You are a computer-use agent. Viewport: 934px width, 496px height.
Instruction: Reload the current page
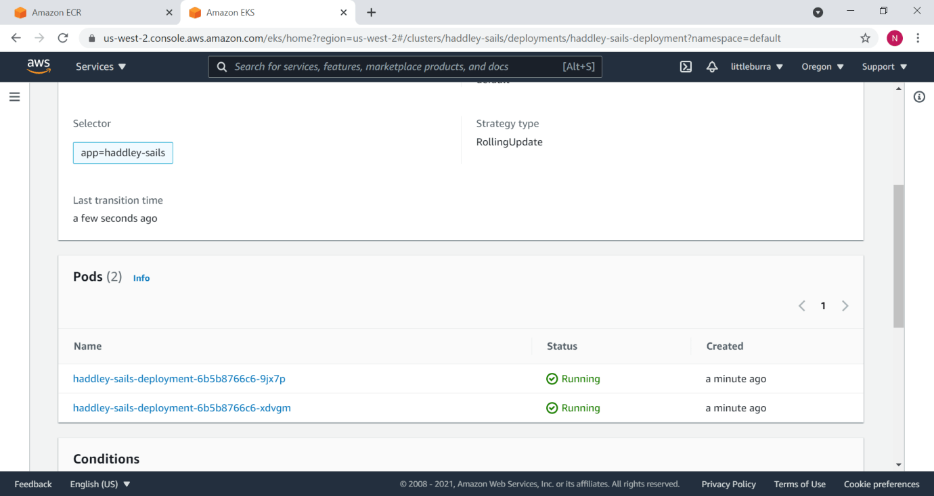pos(63,38)
